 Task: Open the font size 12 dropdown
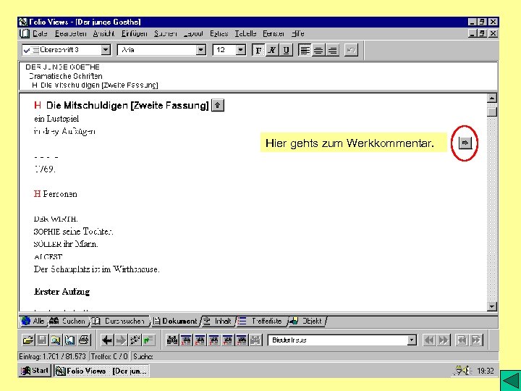pyautogui.click(x=241, y=50)
